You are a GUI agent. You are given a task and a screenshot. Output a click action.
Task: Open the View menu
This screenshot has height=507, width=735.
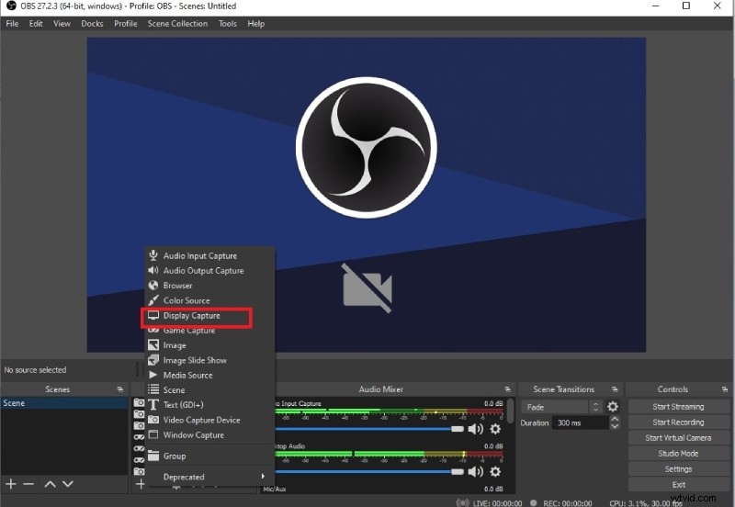tap(62, 24)
